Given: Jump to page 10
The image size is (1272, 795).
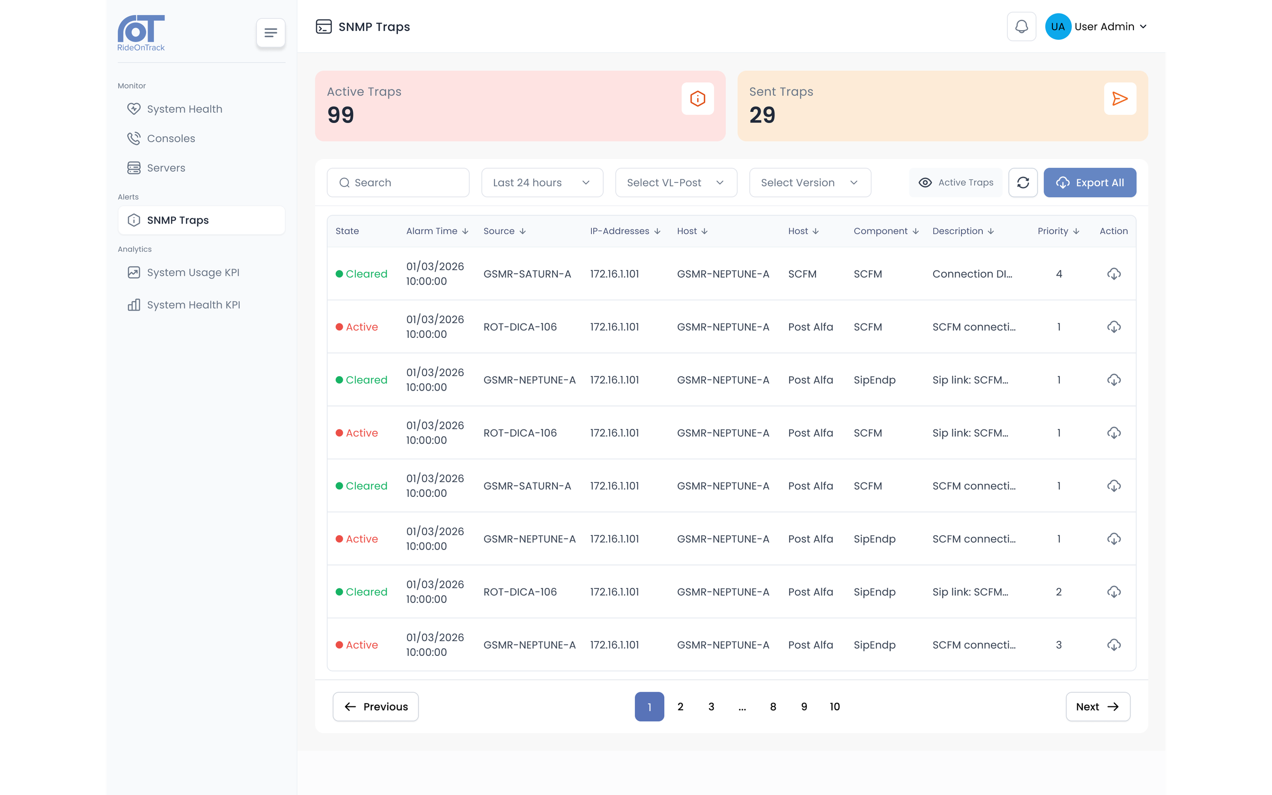Looking at the screenshot, I should pyautogui.click(x=835, y=707).
